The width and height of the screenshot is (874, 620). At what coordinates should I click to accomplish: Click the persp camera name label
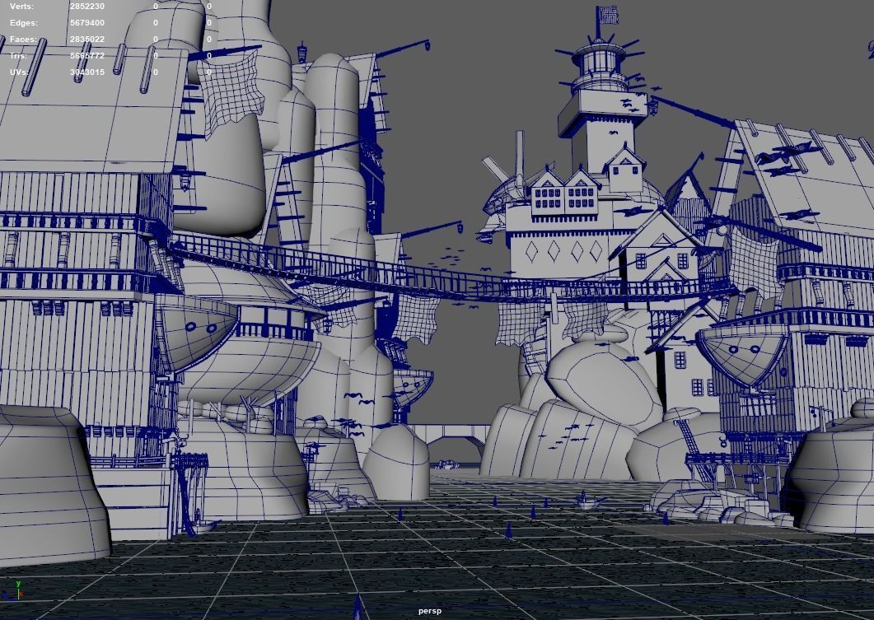pyautogui.click(x=430, y=611)
